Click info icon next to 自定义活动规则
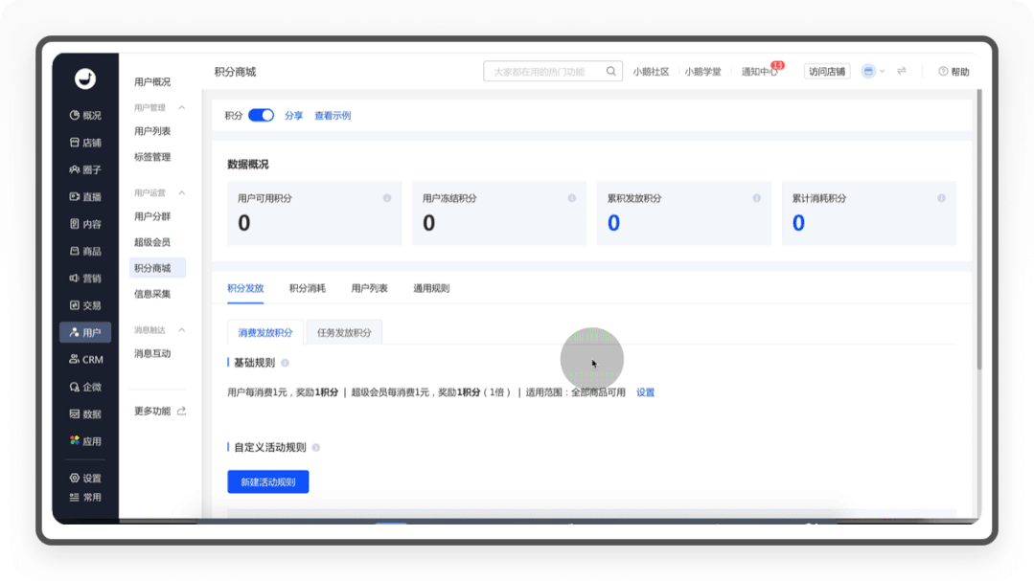Viewport: 1034px width, 581px height. point(316,447)
